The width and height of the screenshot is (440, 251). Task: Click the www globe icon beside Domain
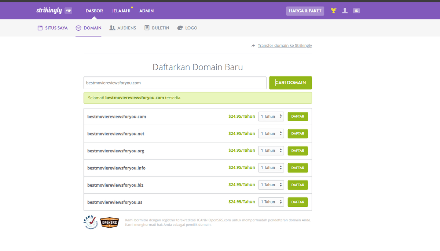78,27
